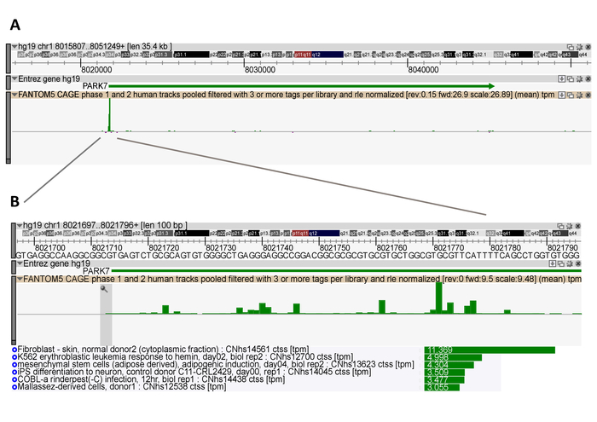Open Entrez gene track settings in panel A

coord(579,78)
